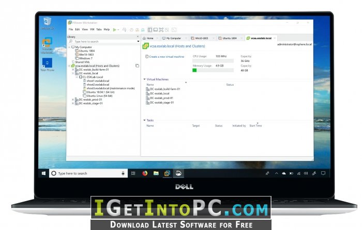Click the copy icon beside vcsa.esxlab.local
This screenshot has width=362, height=230.
(137, 66)
